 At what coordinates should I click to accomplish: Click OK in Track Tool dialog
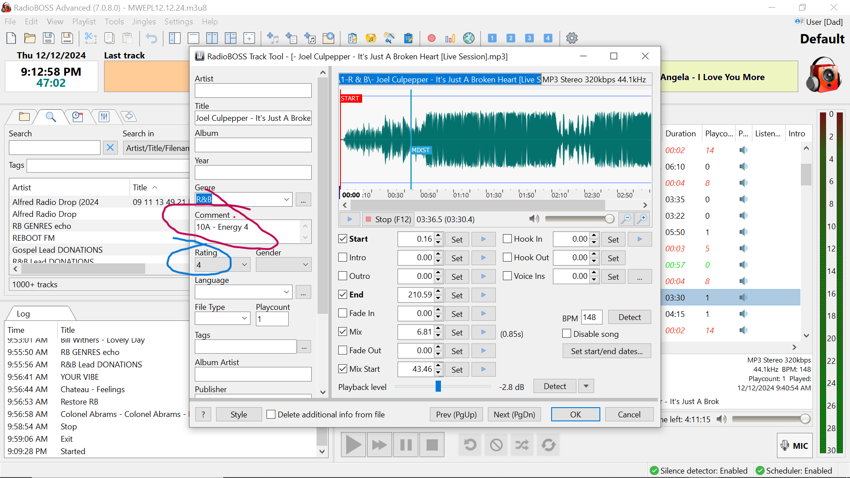point(575,414)
